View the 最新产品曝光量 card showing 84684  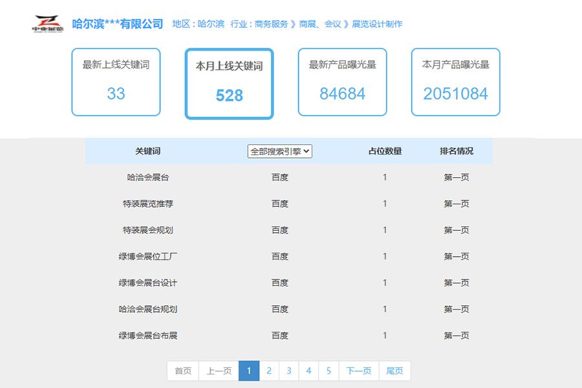(342, 81)
